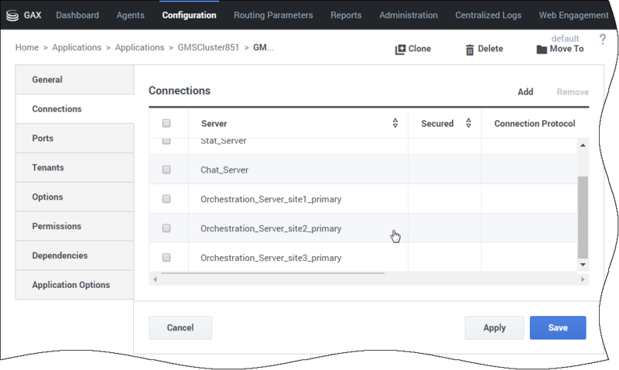Image resolution: width=619 pixels, height=370 pixels.
Task: Click the Clone icon
Action: (400, 50)
